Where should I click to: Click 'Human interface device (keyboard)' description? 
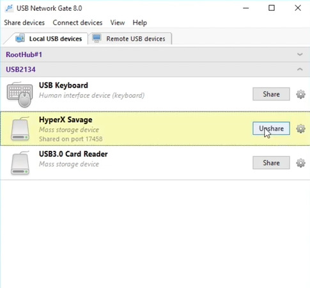pyautogui.click(x=92, y=95)
